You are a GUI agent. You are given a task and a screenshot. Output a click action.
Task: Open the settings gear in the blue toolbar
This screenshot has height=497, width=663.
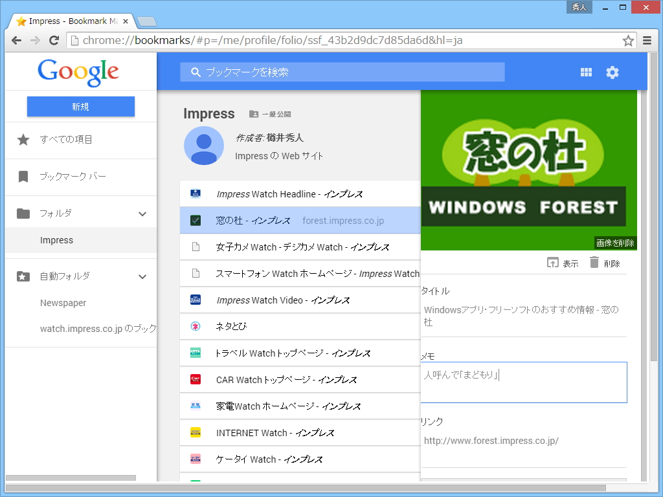(x=612, y=72)
